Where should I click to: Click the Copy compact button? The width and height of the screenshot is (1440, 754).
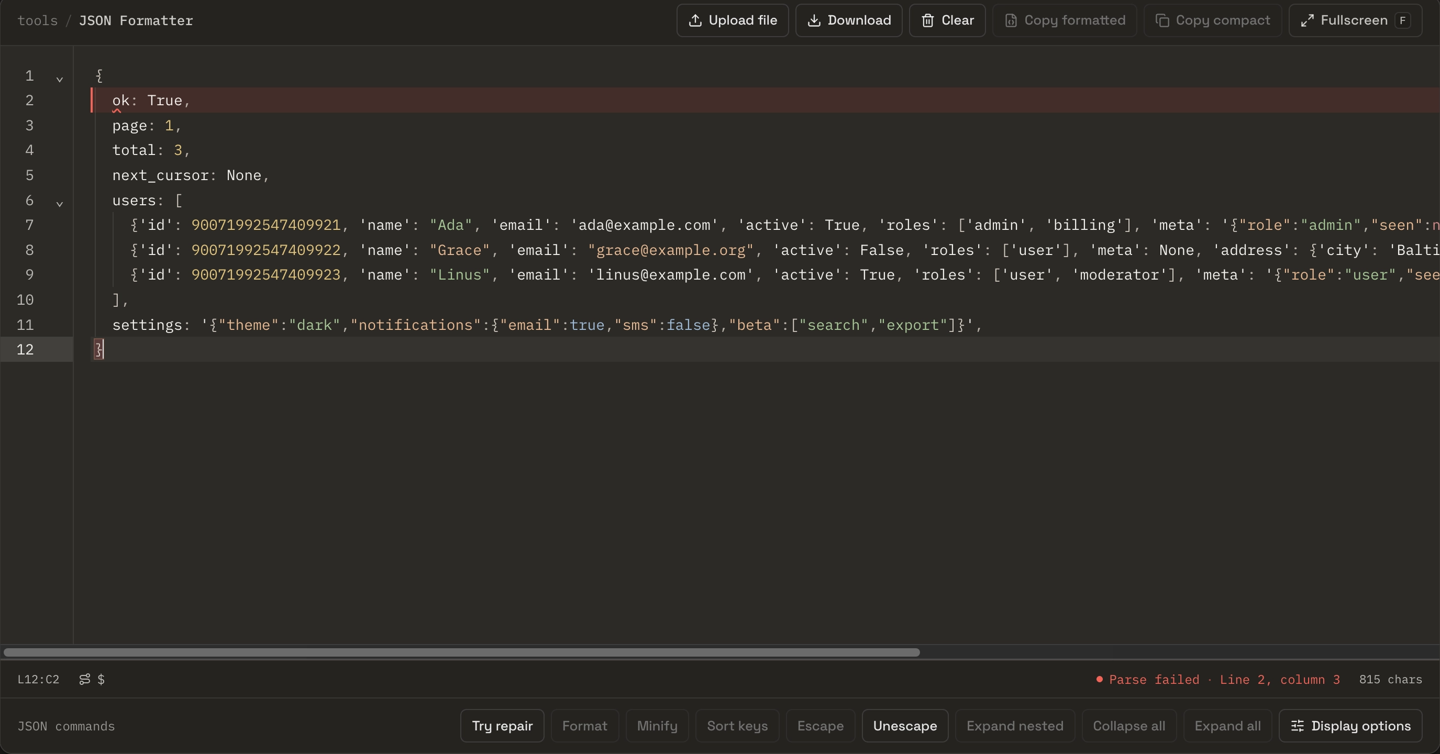pos(1213,20)
